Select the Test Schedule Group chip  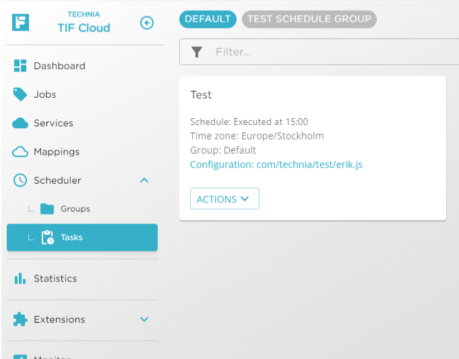pyautogui.click(x=309, y=20)
